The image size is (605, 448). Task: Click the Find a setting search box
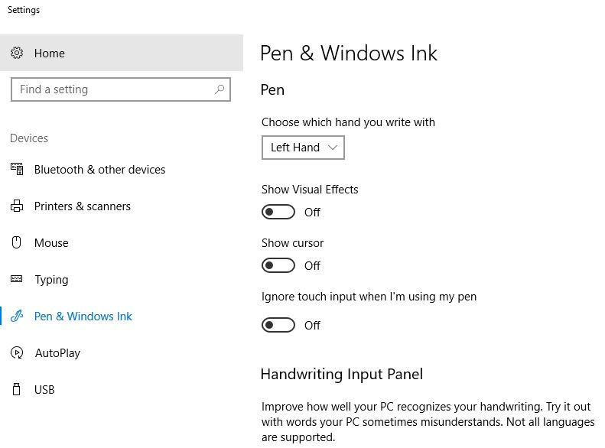click(x=121, y=89)
